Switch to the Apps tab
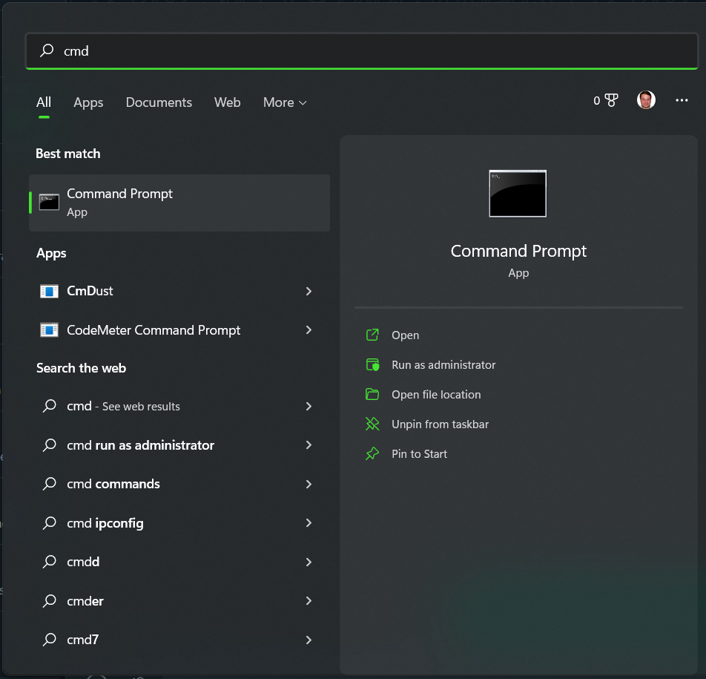Screen dimensions: 706x679 (88, 102)
